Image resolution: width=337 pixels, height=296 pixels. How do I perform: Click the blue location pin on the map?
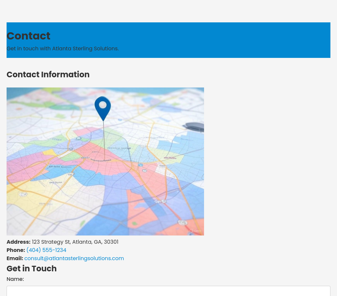pyautogui.click(x=103, y=107)
